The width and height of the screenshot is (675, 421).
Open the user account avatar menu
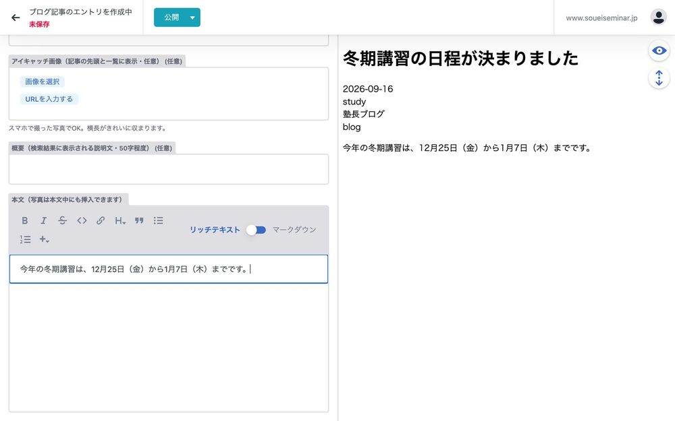(x=658, y=18)
